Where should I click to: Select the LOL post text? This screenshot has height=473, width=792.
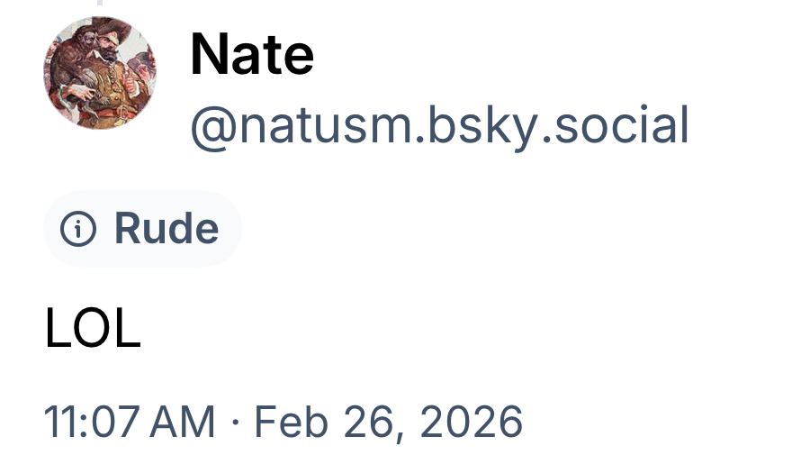click(93, 329)
